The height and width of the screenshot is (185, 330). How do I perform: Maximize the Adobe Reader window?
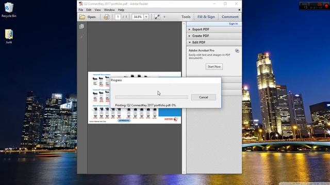pyautogui.click(x=225, y=4)
